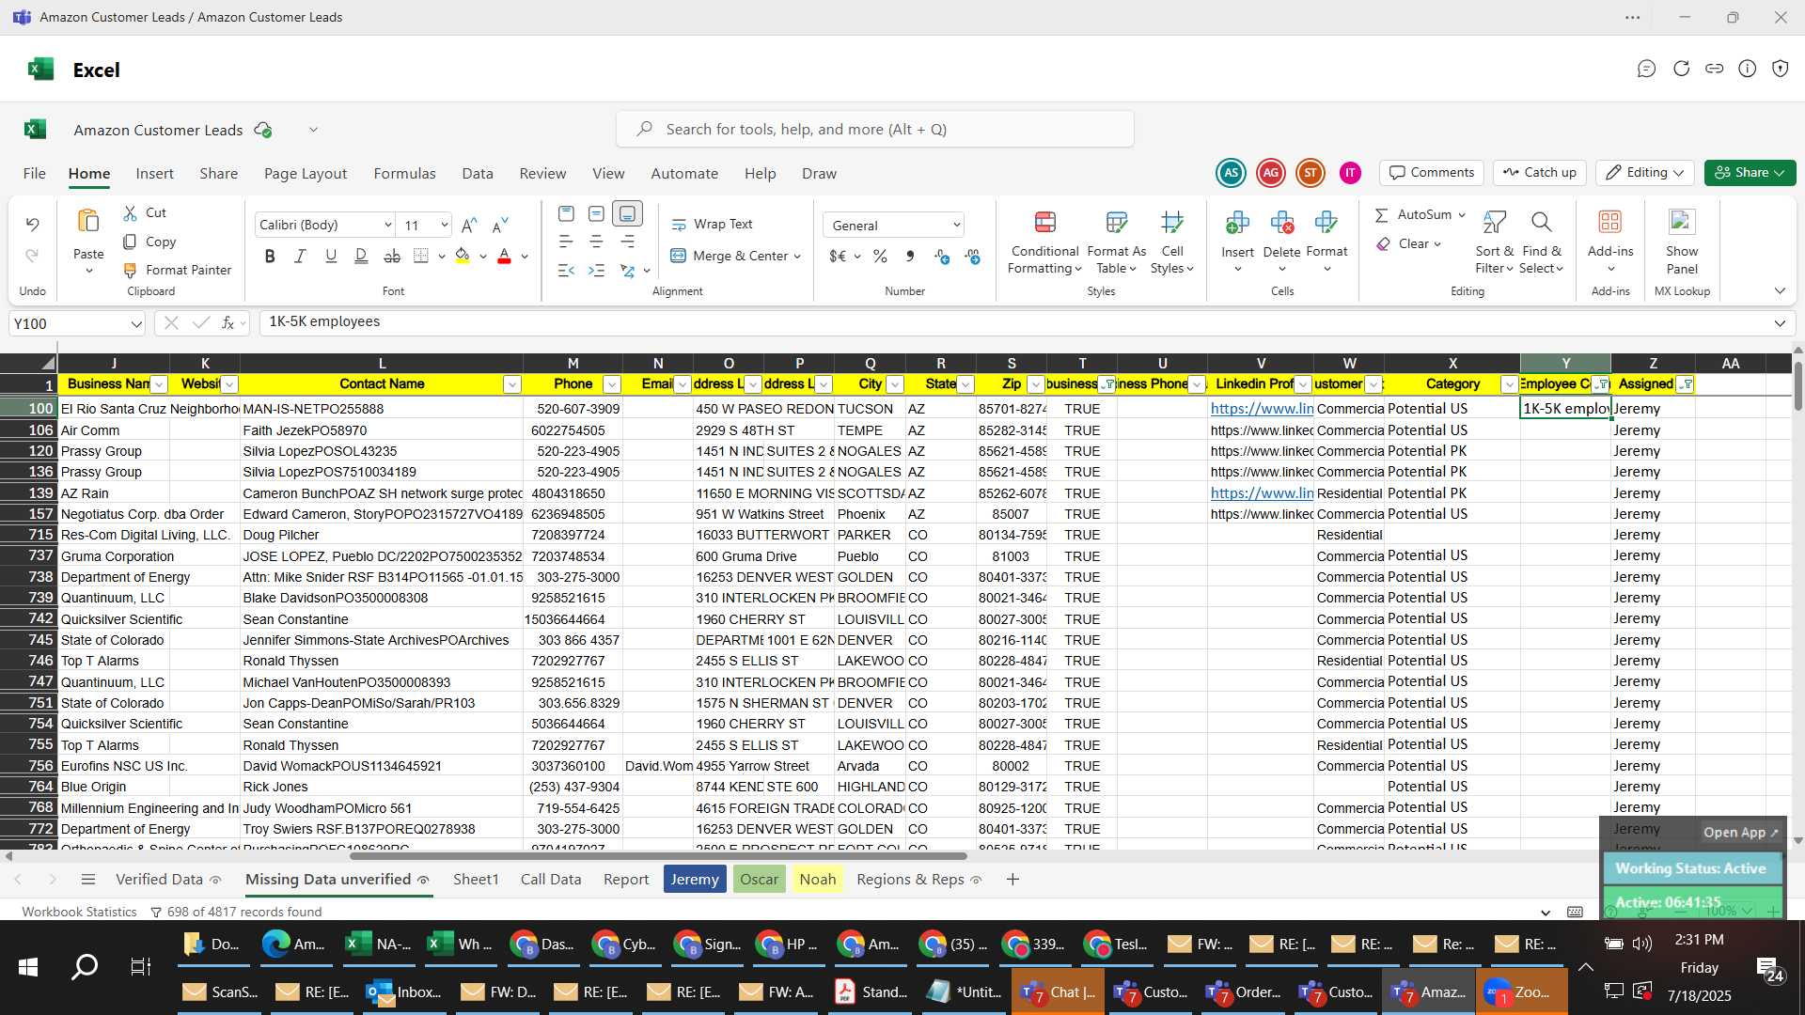Screen dimensions: 1805x1015
Task: Open the Contact Name filter dropdown
Action: click(x=512, y=384)
